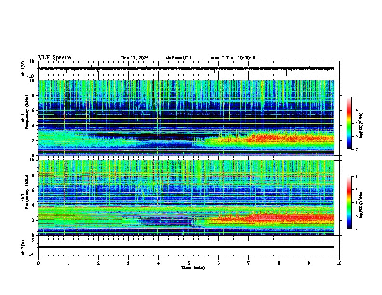Click time axis tick label "5"
The image size is (382, 295).
189,263
